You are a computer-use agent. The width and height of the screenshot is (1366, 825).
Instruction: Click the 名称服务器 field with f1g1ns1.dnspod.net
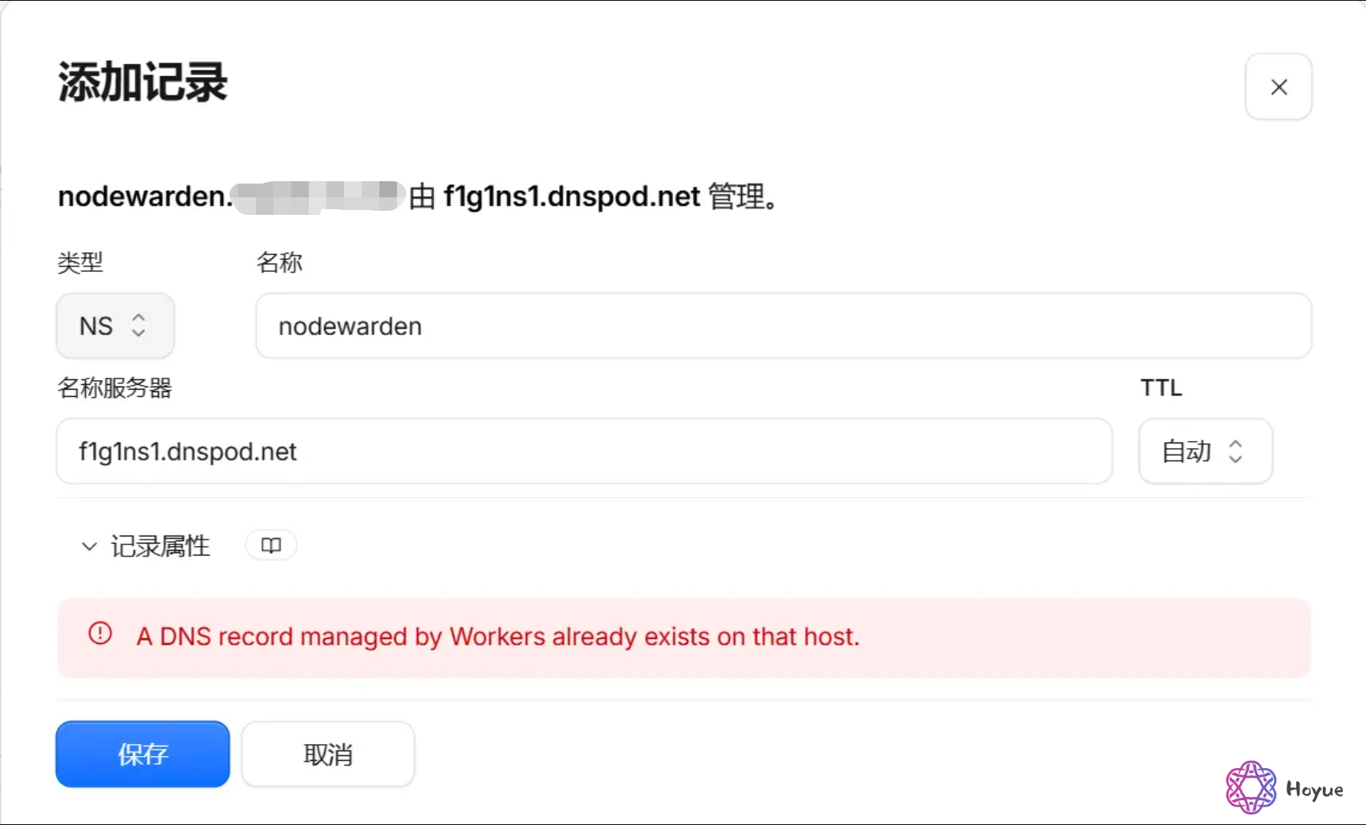(584, 451)
